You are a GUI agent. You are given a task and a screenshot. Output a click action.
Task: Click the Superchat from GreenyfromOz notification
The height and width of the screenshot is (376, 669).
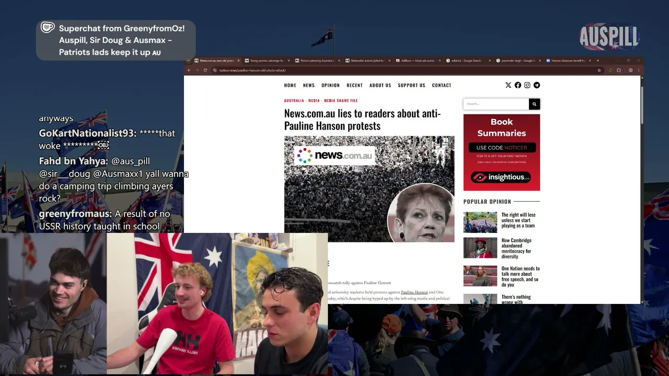[x=116, y=40]
